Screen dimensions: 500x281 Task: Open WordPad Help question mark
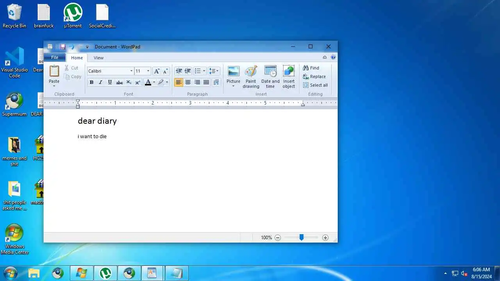pos(333,57)
